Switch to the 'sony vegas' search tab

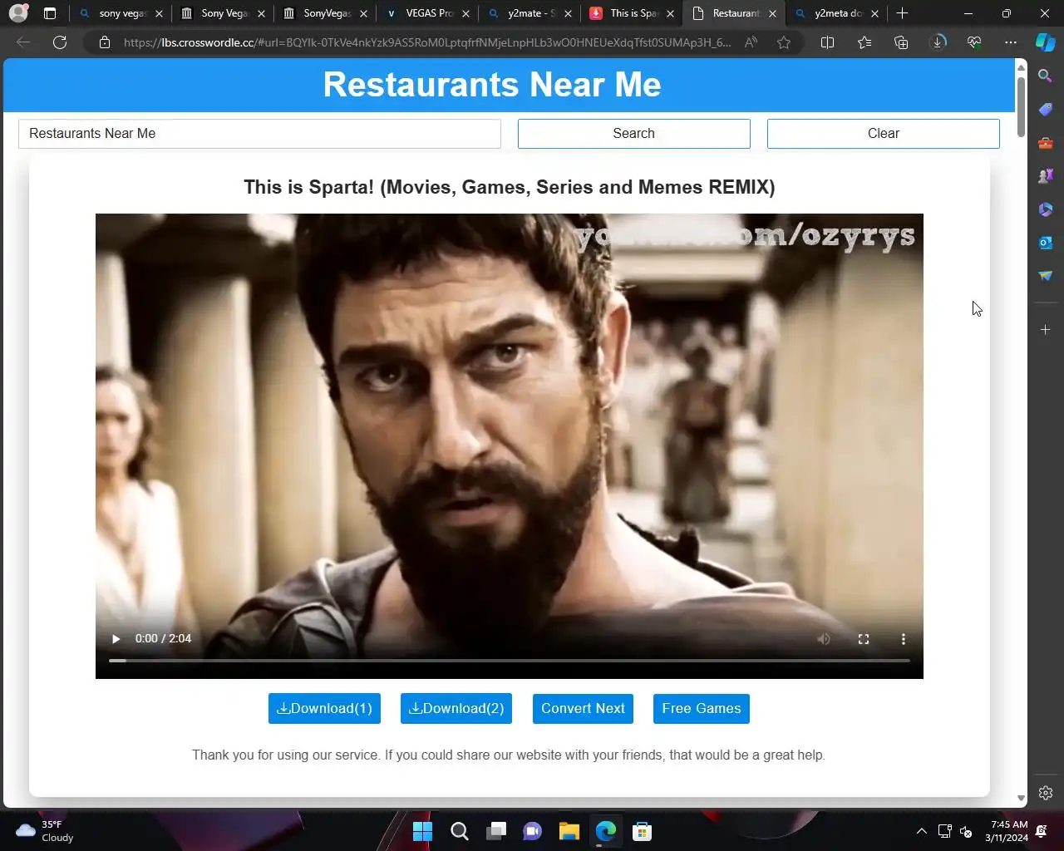click(121, 13)
